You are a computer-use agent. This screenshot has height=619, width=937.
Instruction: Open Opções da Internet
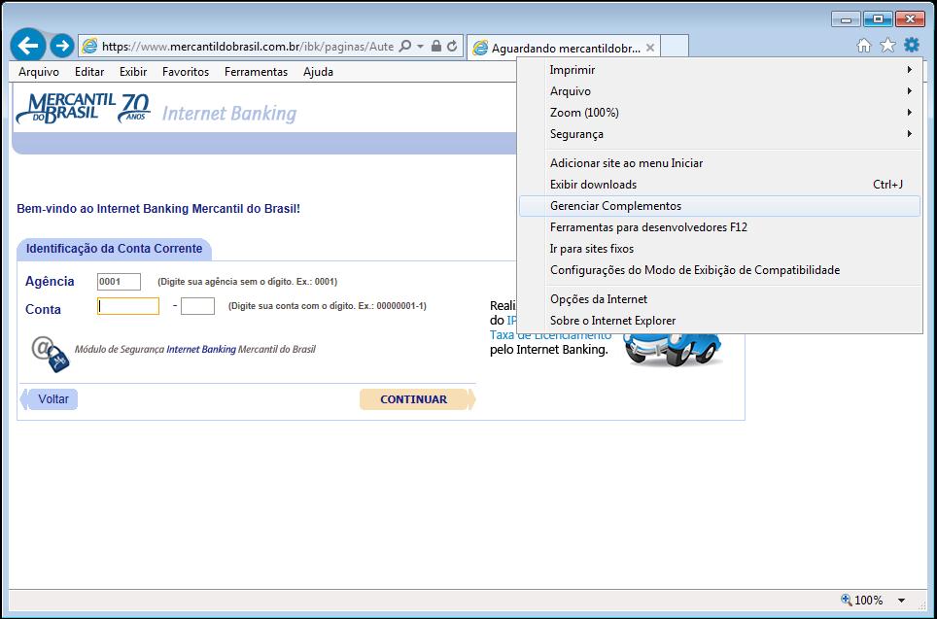719,299
